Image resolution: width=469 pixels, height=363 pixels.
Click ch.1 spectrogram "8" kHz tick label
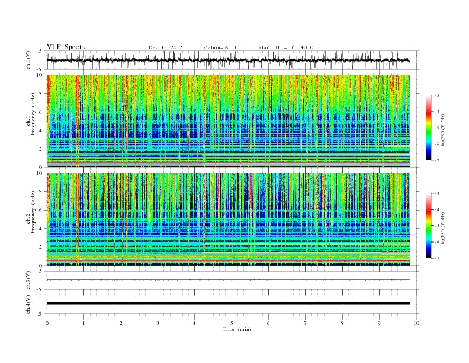point(41,94)
